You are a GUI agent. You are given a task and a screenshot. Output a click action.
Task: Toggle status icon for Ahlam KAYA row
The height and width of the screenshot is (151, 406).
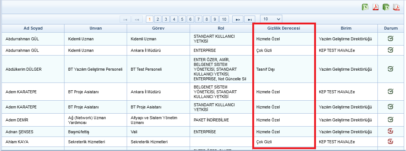click(x=390, y=141)
